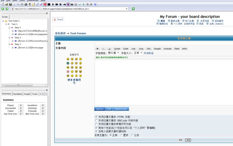
Task: Switch to the Variables tab
Action: 18,94
